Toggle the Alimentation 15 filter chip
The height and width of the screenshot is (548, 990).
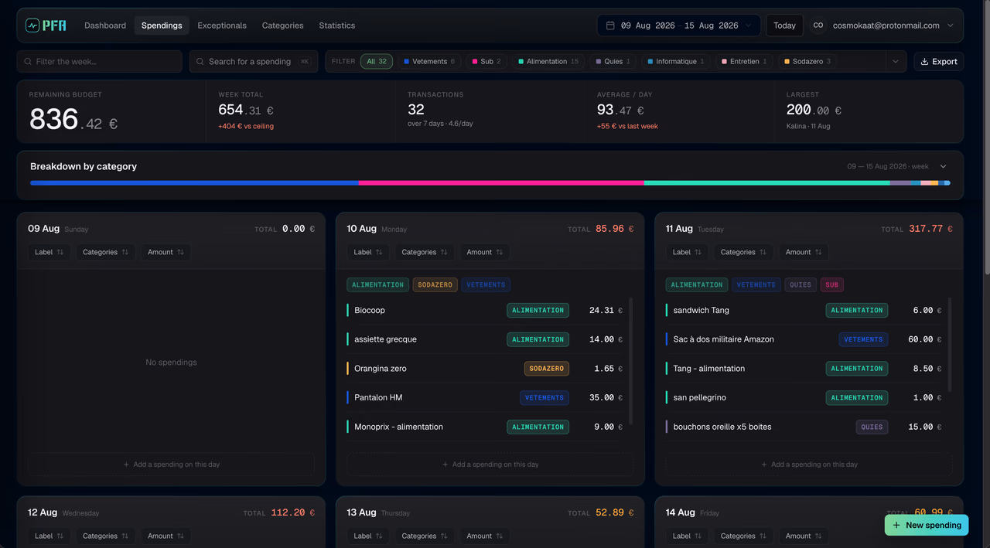point(549,62)
